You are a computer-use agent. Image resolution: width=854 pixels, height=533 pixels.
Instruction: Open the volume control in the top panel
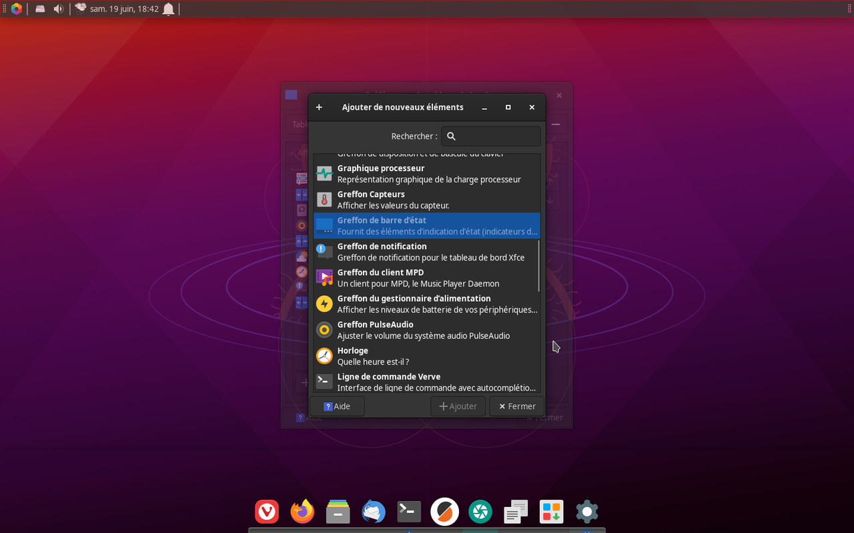(58, 9)
